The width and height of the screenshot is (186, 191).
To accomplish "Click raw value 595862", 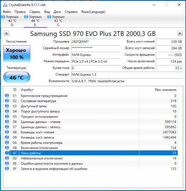I will [x=171, y=127].
